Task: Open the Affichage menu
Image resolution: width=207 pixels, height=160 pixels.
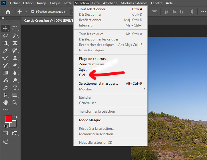Action: (x=110, y=3)
